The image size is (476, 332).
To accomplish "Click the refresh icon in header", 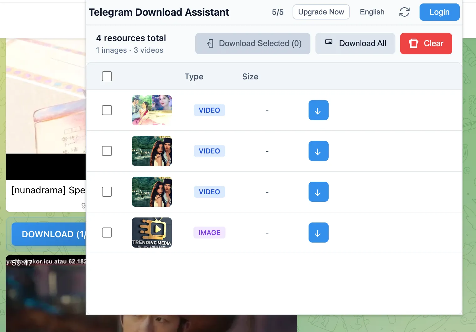I will coord(404,12).
